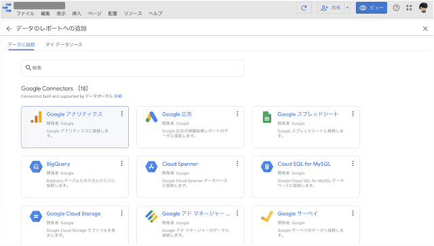Click the Data Studio logo icon
The width and height of the screenshot is (434, 246).
coord(7,7)
